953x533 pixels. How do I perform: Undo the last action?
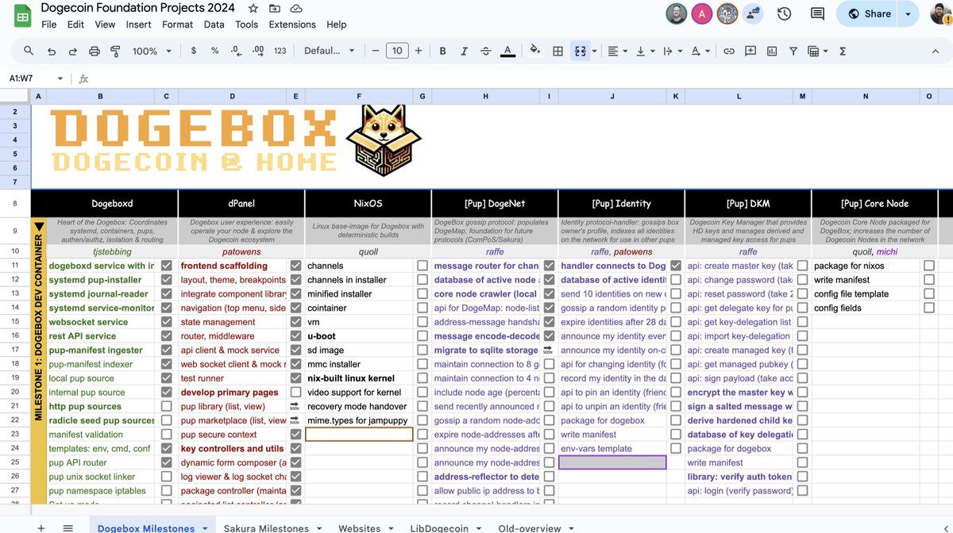click(52, 51)
